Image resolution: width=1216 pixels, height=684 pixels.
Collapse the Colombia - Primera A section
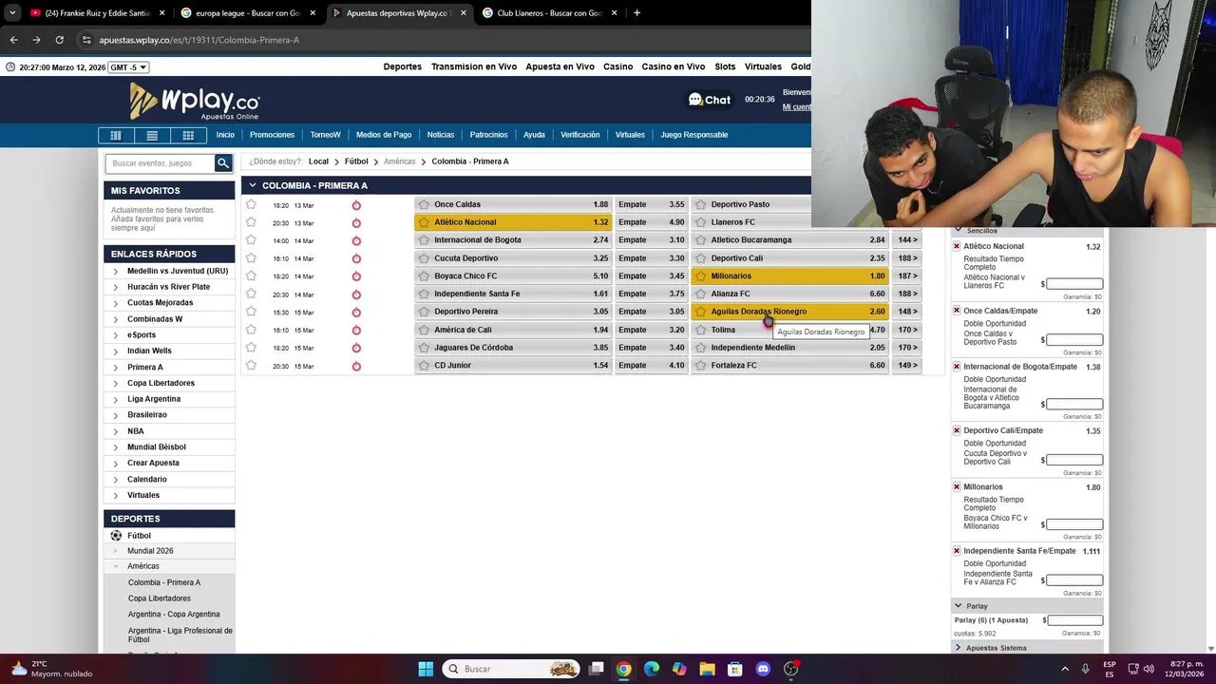[252, 185]
